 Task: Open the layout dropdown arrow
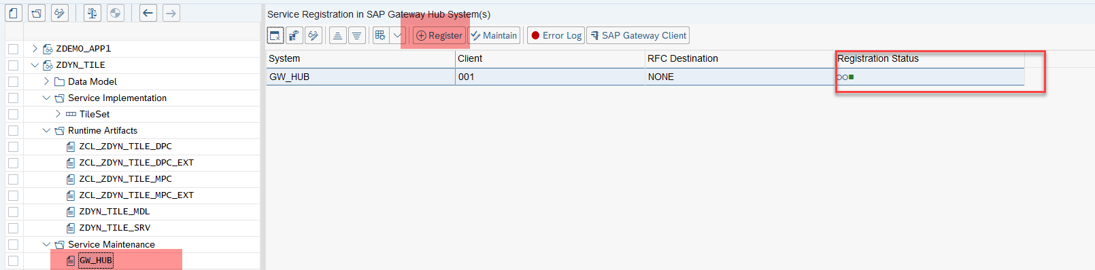(397, 35)
